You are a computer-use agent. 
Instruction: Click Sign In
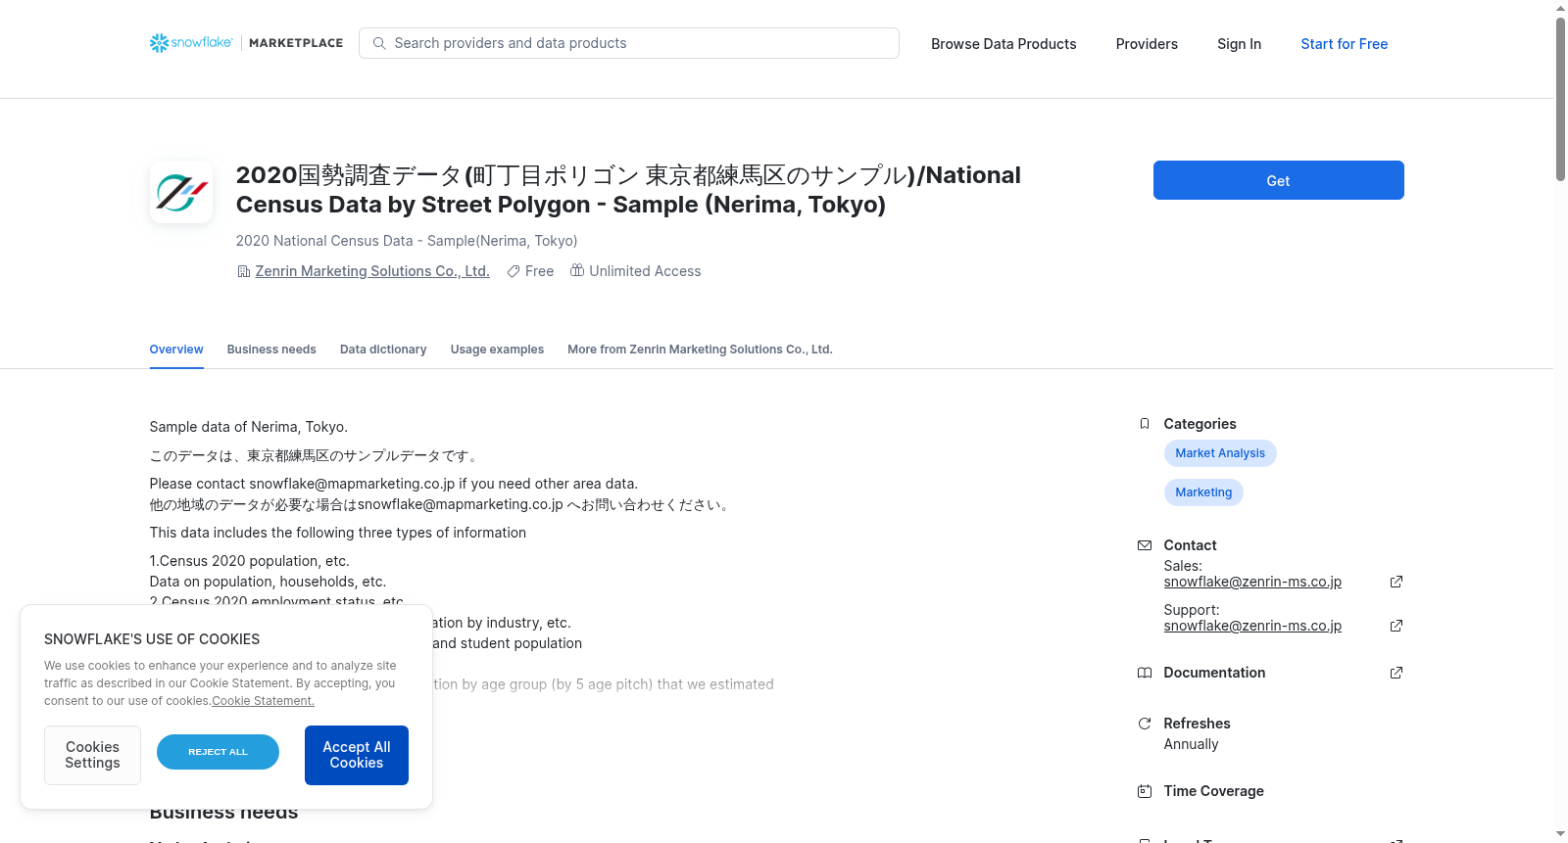pyautogui.click(x=1239, y=44)
